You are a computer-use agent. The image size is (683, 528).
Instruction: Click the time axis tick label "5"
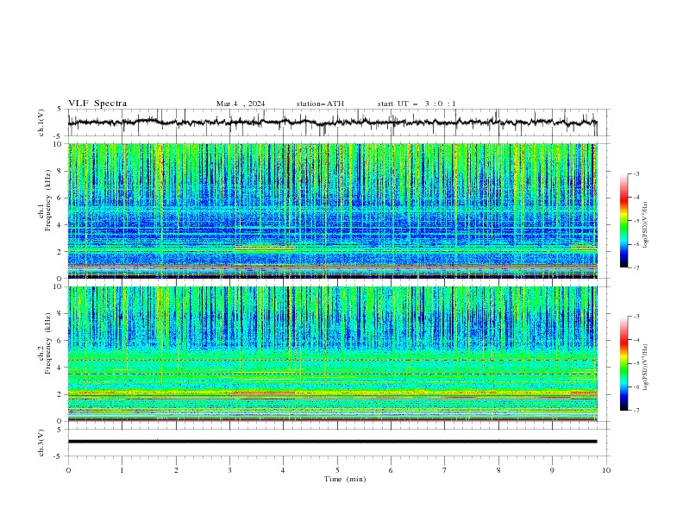337,470
